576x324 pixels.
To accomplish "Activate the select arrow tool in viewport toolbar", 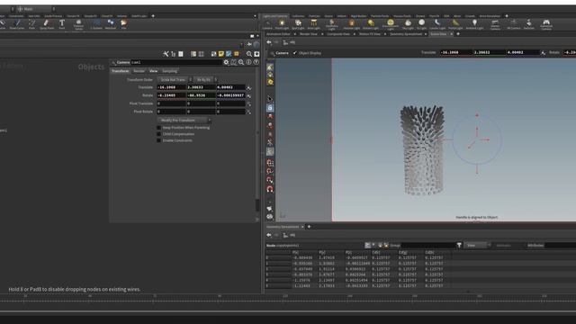I will (270, 99).
